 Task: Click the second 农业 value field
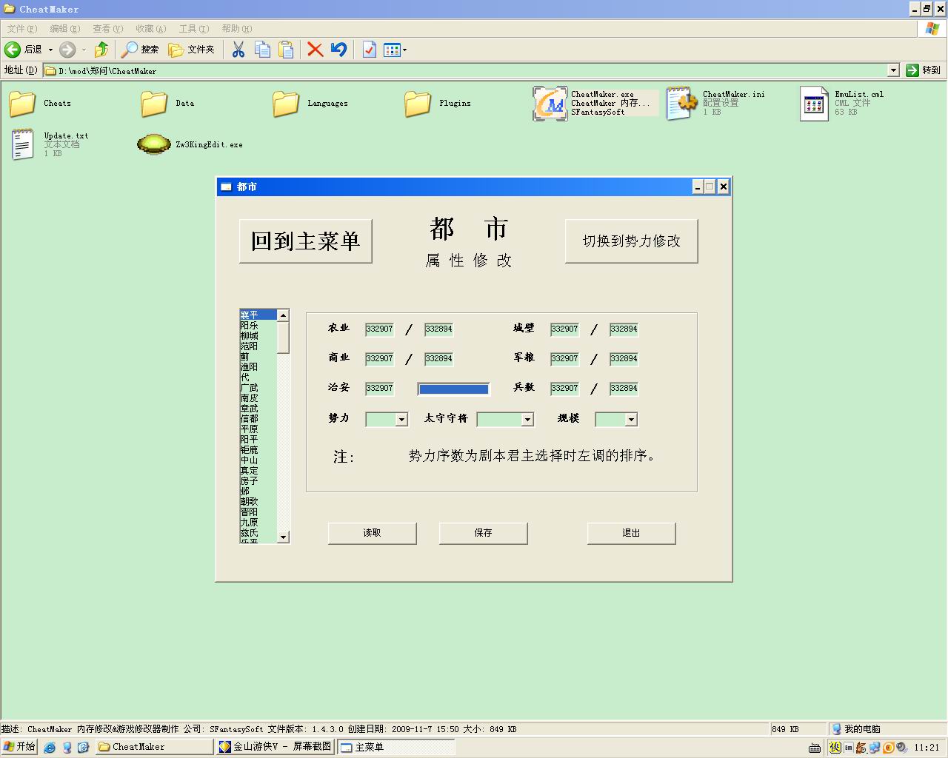[438, 329]
